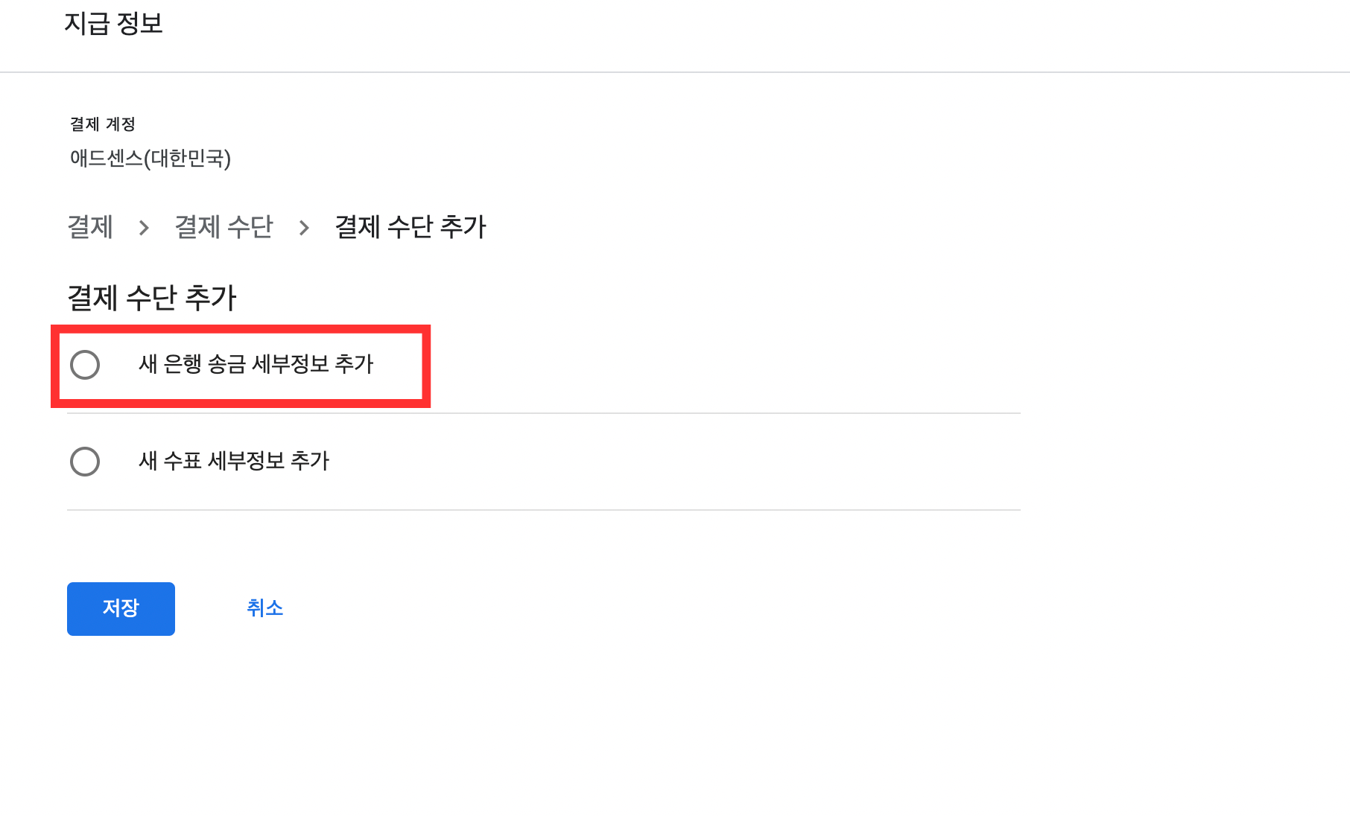
Task: Dismiss the form using '취소'
Action: click(x=264, y=608)
